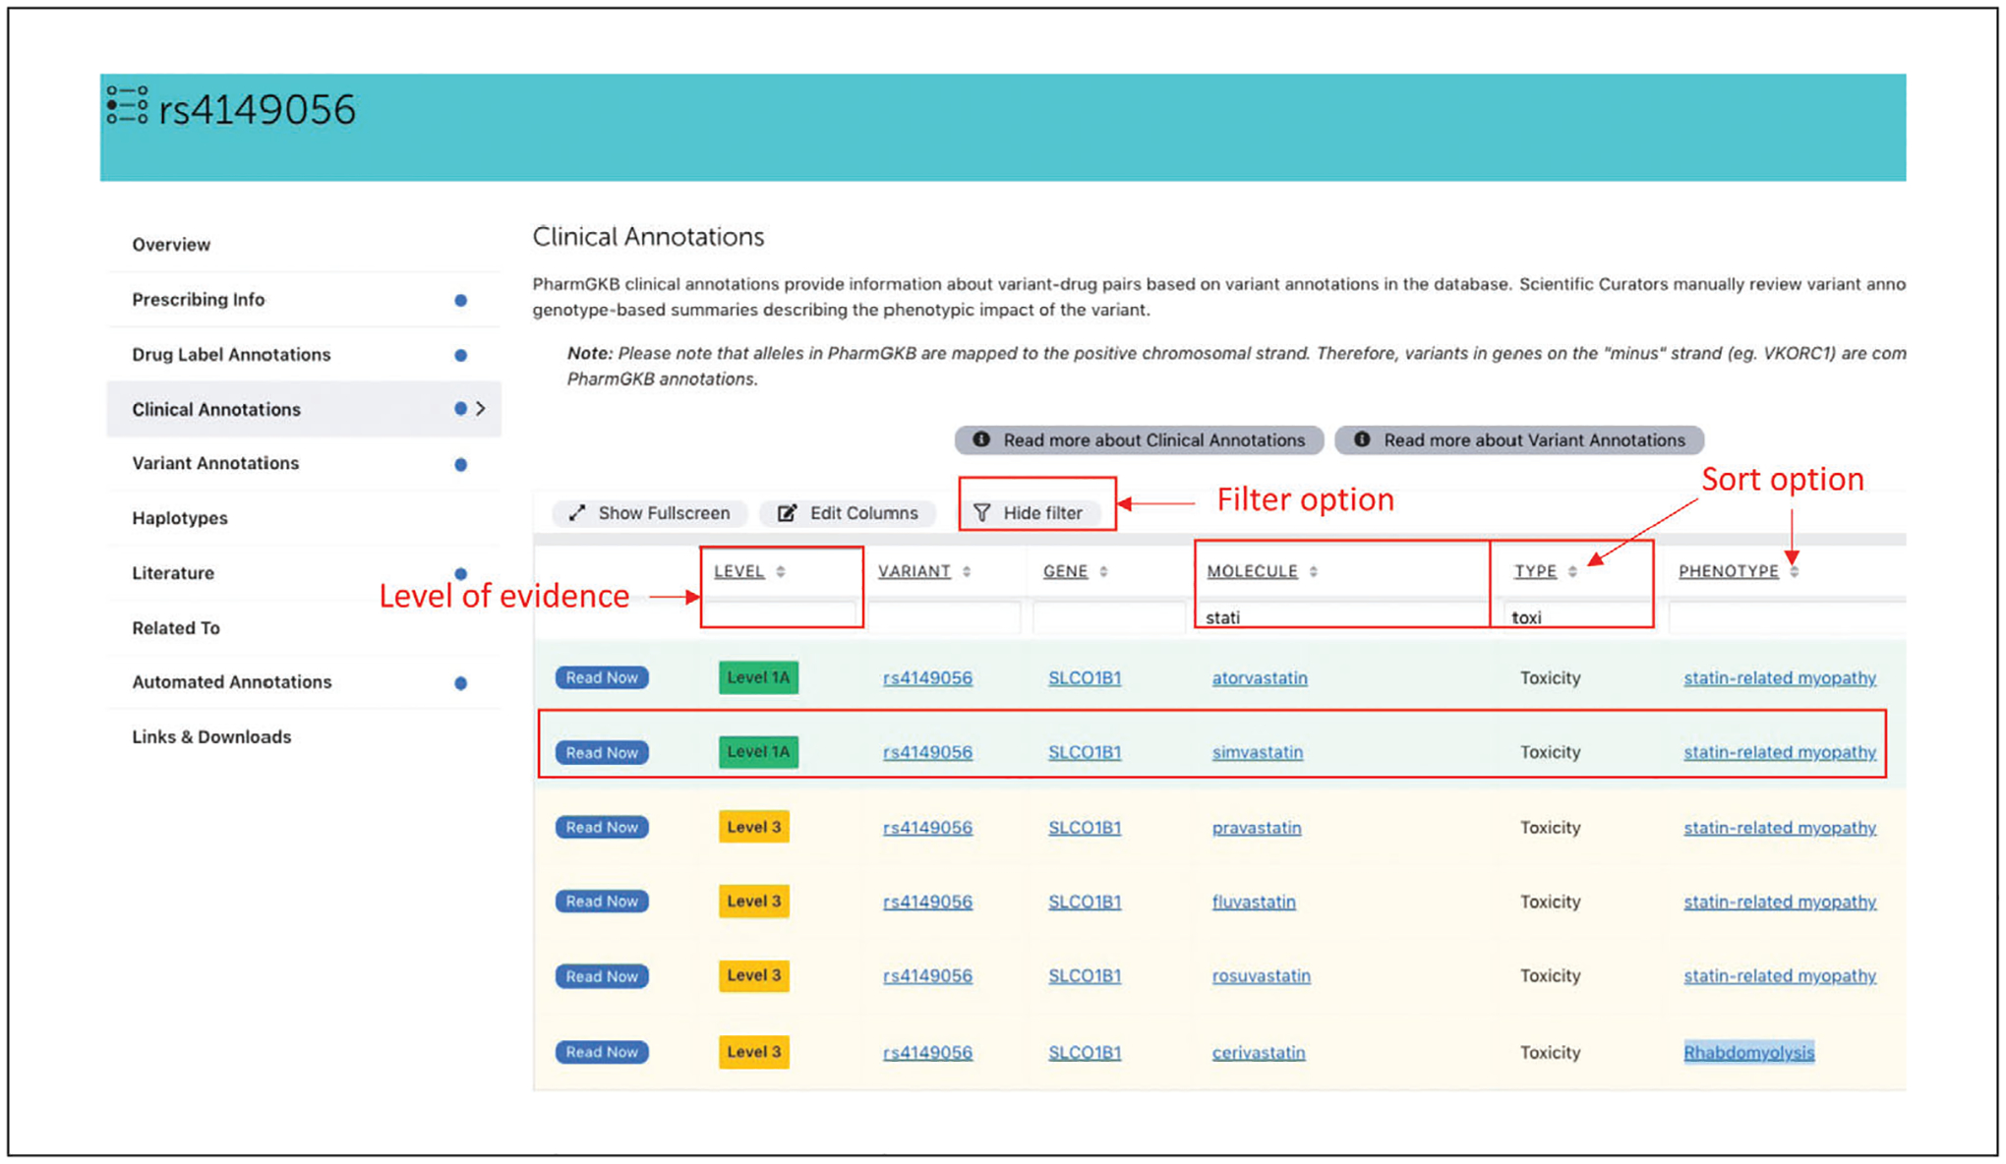Click sort arrows beside LEVEL header

click(781, 572)
